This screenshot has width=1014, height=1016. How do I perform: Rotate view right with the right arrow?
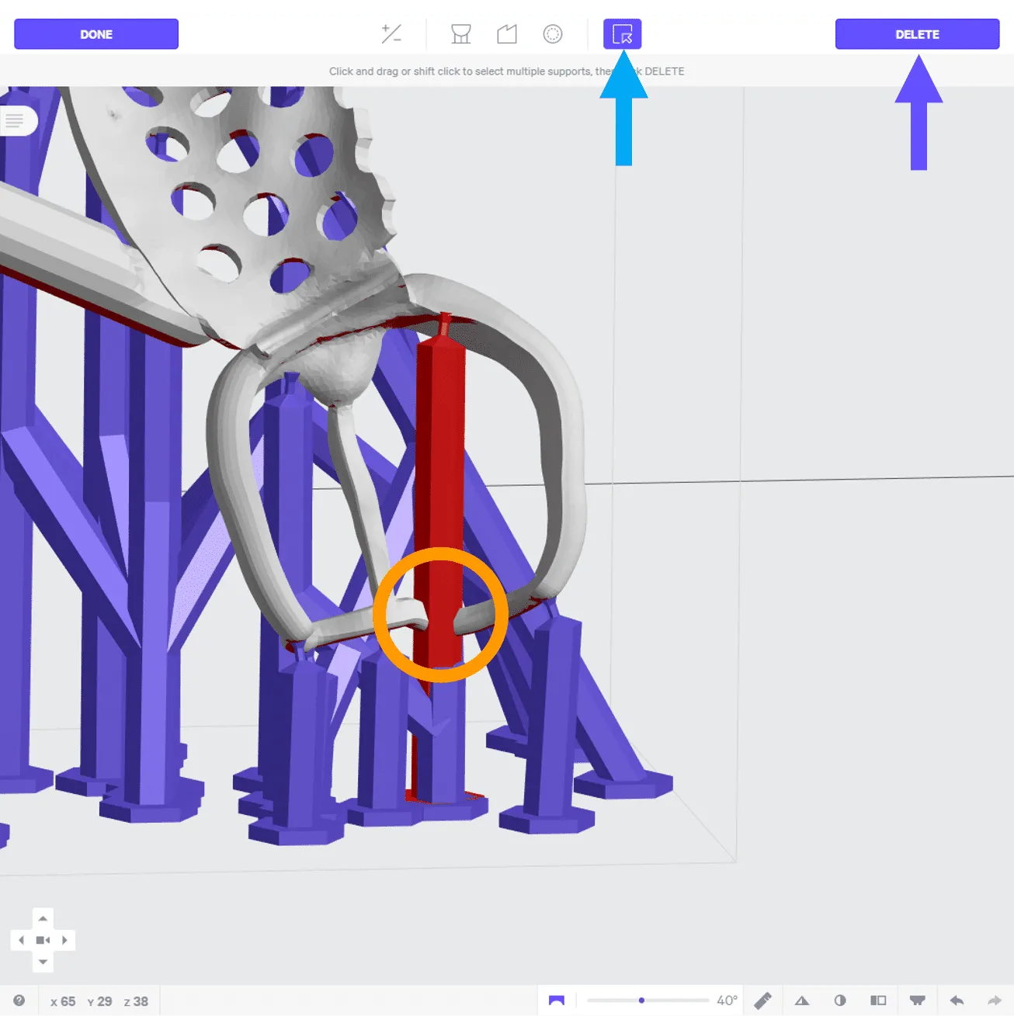(x=64, y=940)
